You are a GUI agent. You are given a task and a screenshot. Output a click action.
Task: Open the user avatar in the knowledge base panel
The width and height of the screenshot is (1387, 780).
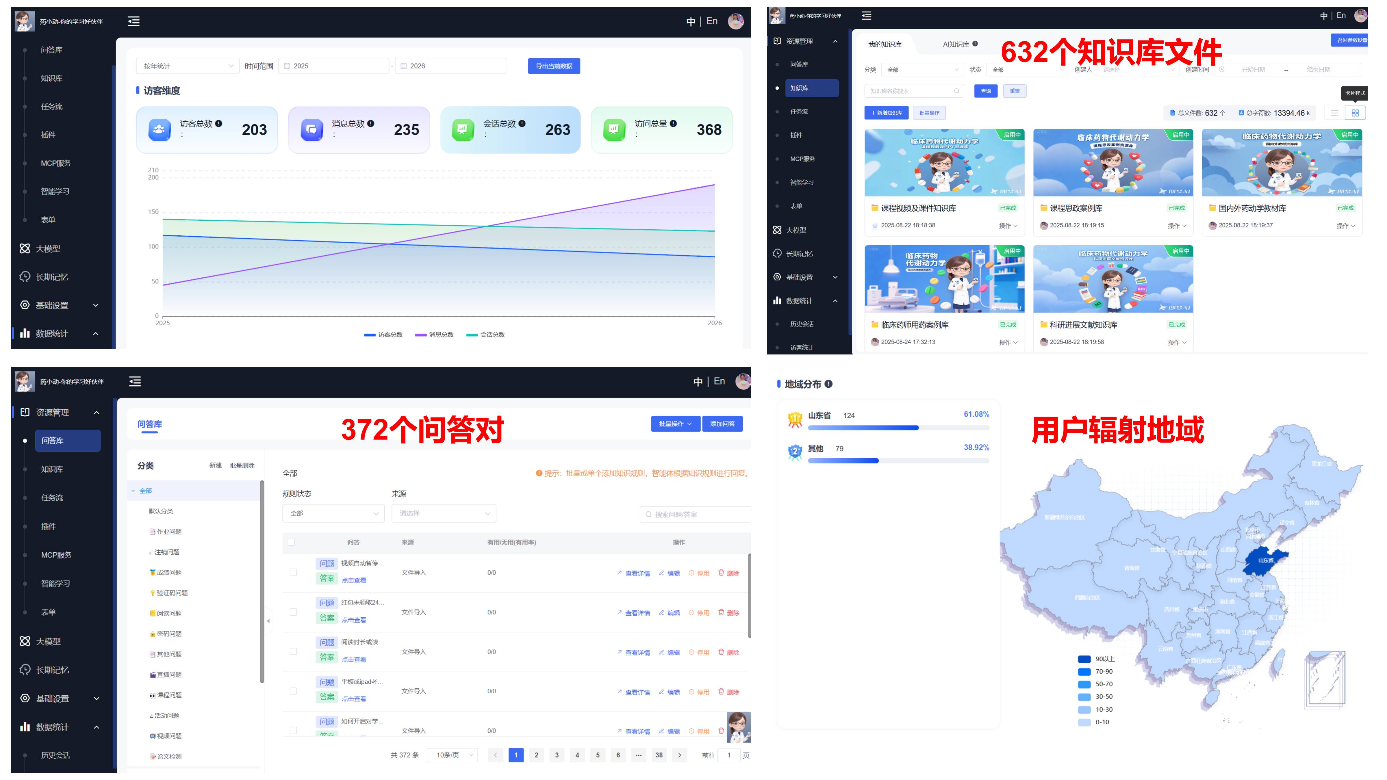[1361, 16]
